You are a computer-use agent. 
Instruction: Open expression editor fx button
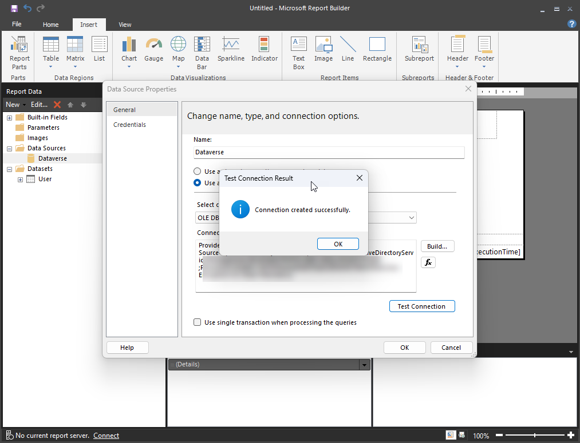428,262
